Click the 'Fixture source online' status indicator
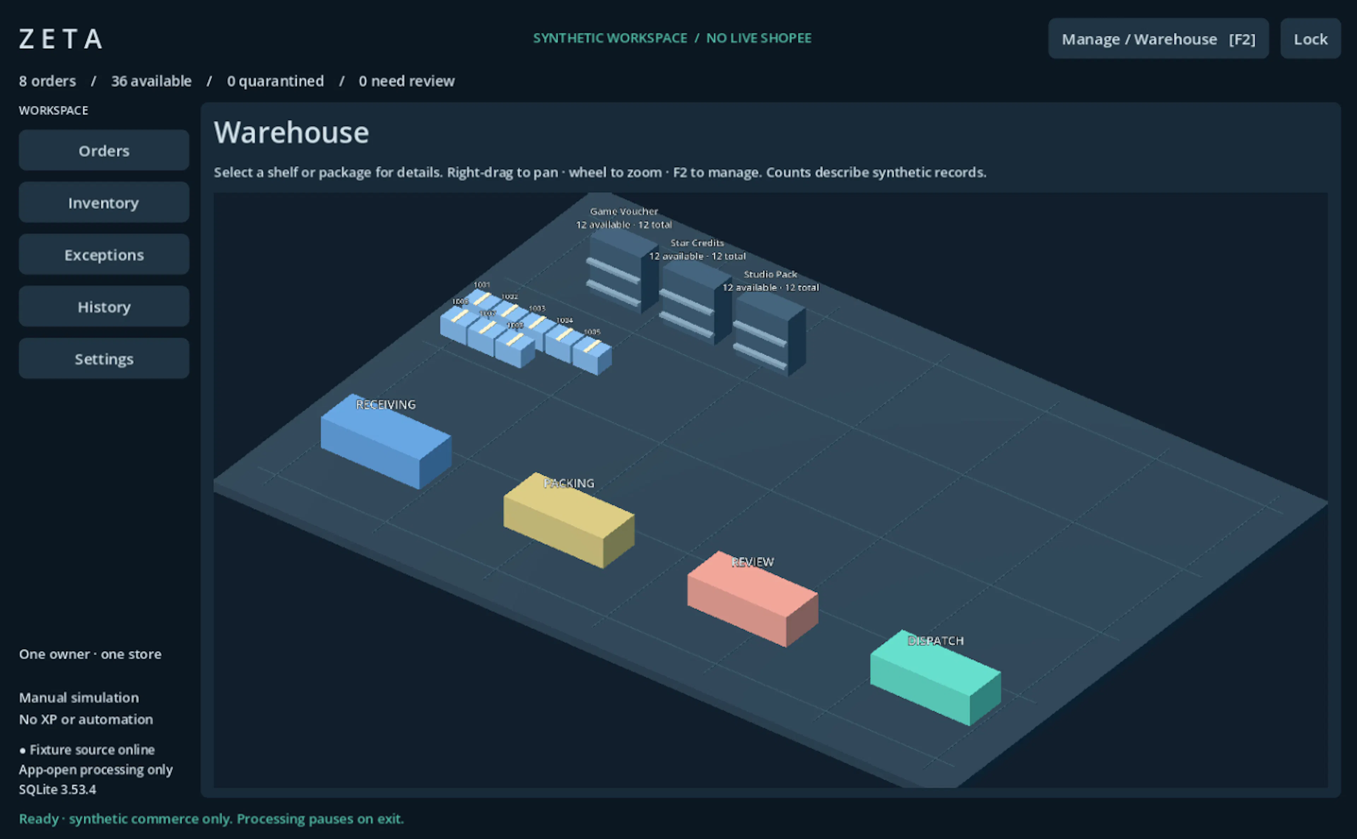The height and width of the screenshot is (839, 1357). 87,750
